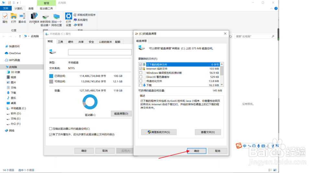
Task: Open the 下载 folder in sidebar
Action: (x=11, y=93)
